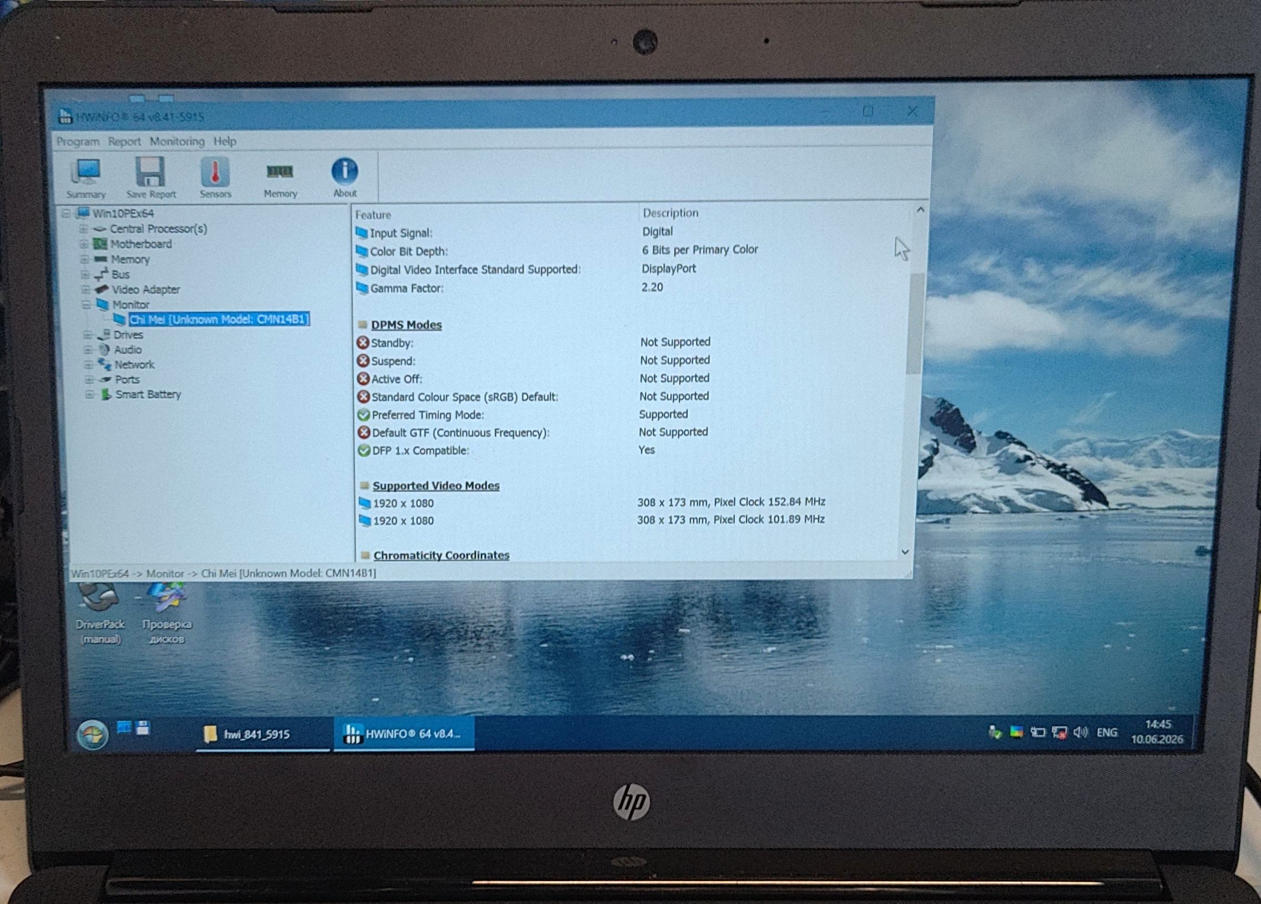The image size is (1261, 904).
Task: Select the Gamma Factor row
Action: 628,288
